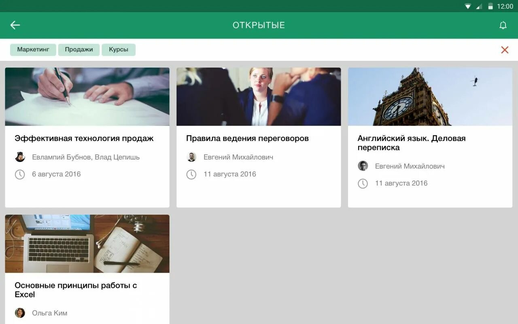Open course Правила ведения переговоров
This screenshot has height=324, width=518.
pyautogui.click(x=247, y=138)
